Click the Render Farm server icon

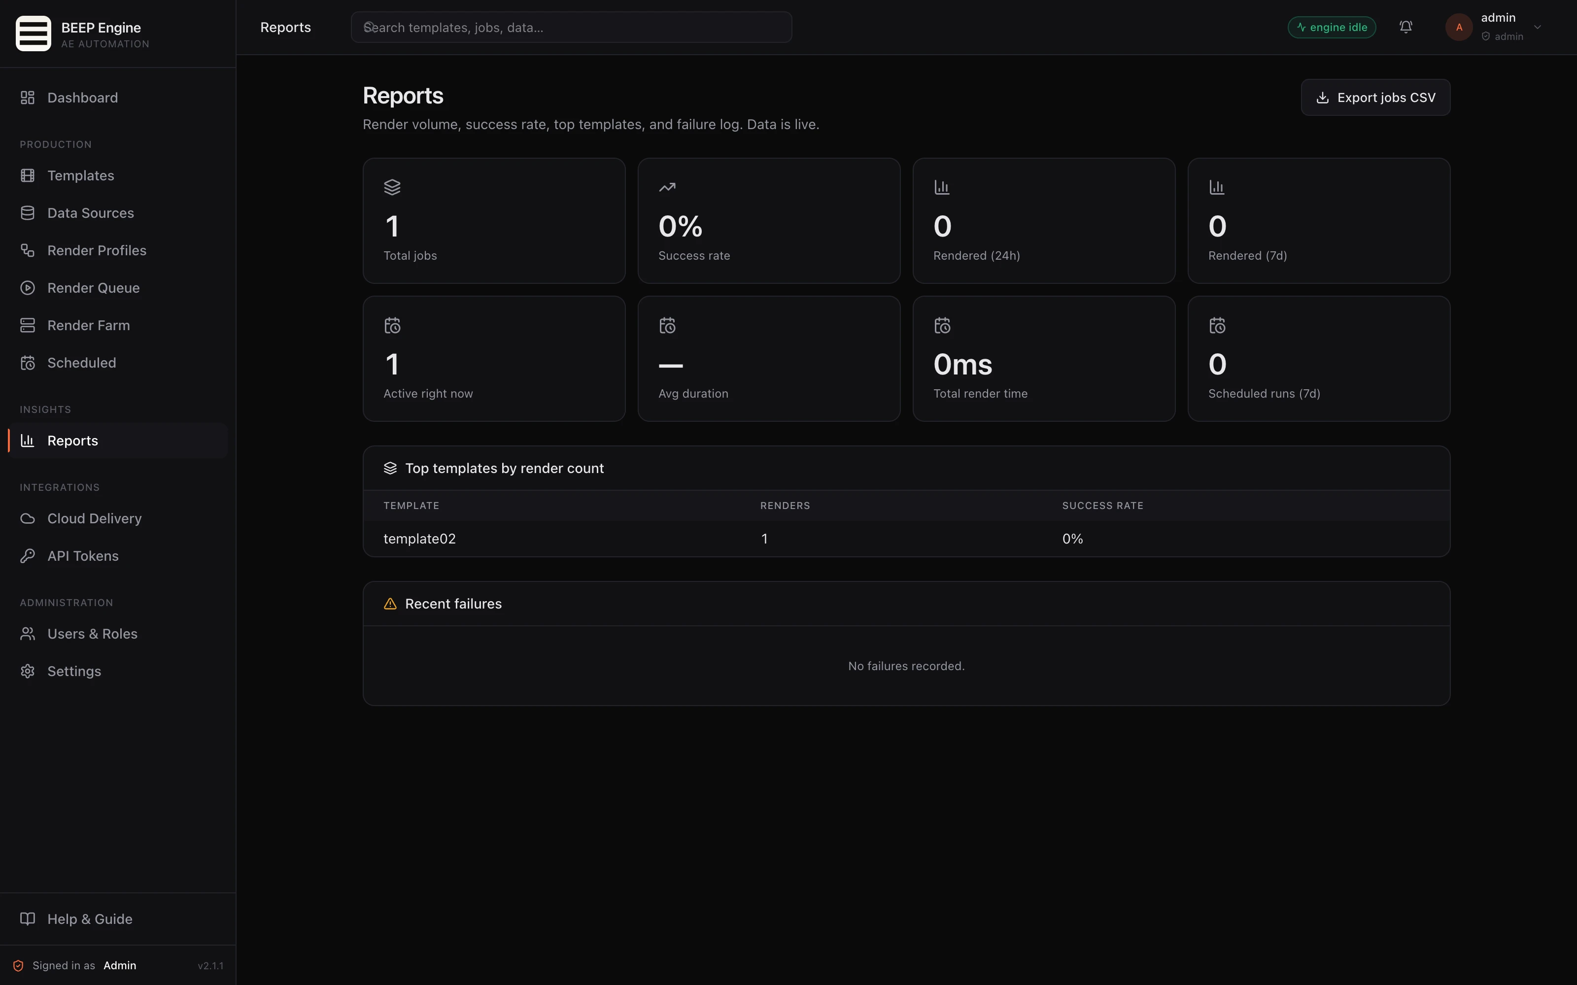pos(28,325)
